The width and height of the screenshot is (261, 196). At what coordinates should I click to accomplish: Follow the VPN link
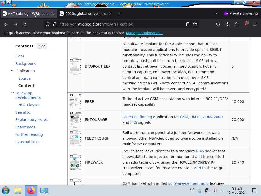[x=197, y=168]
